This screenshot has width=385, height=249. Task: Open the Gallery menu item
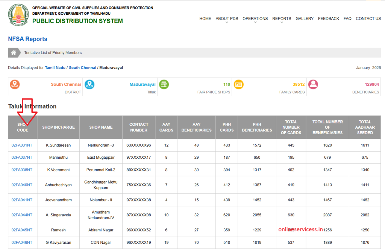coord(305,19)
